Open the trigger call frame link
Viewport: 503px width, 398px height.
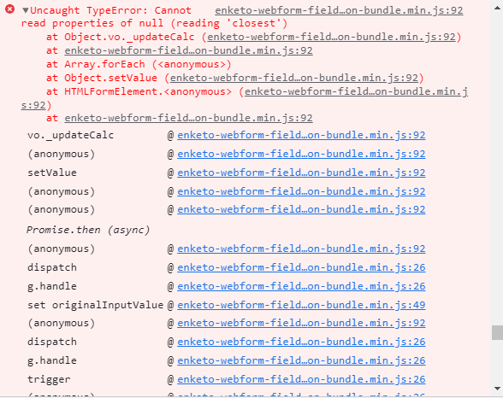coord(301,379)
